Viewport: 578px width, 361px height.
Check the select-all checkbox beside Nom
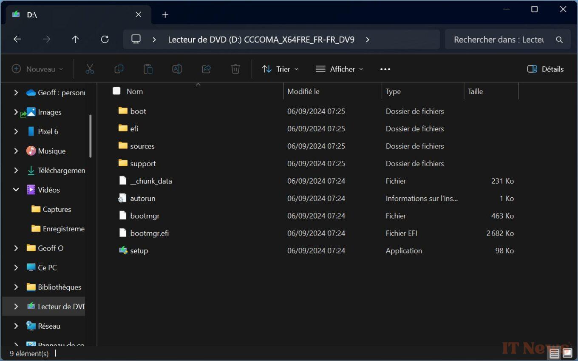click(x=116, y=91)
